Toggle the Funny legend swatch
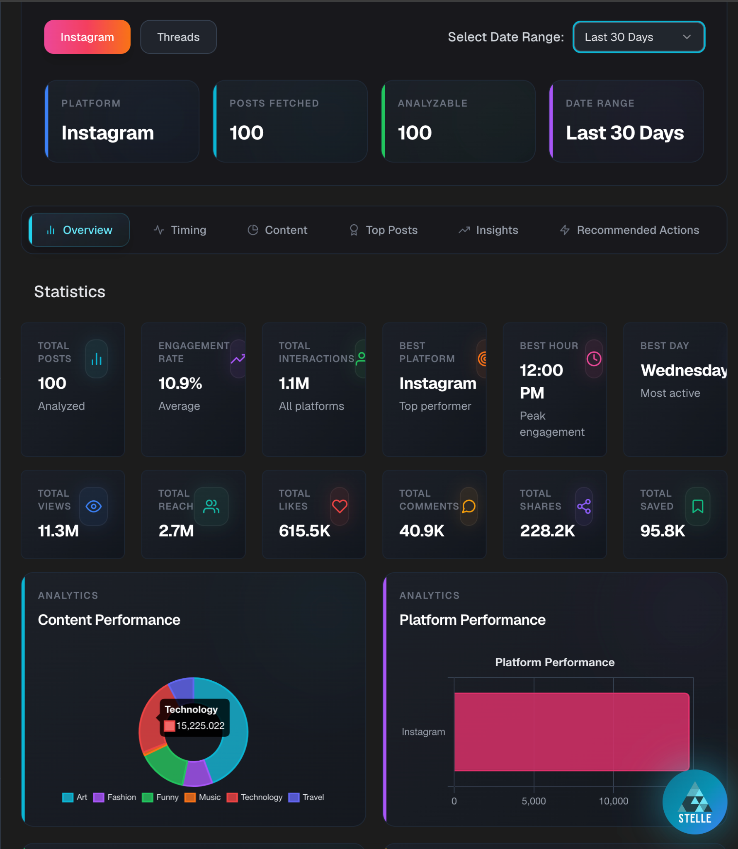Screen dimensions: 738x849 point(148,798)
